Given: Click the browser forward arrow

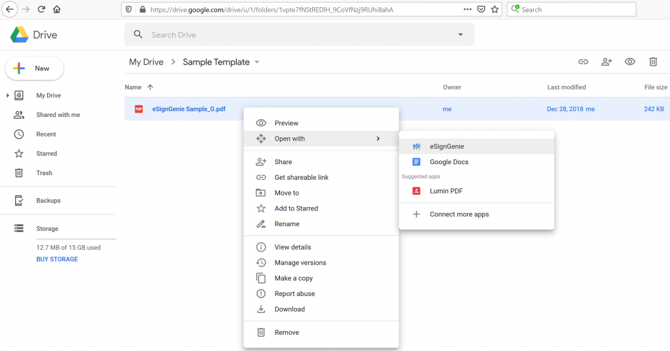Looking at the screenshot, I should coord(26,9).
